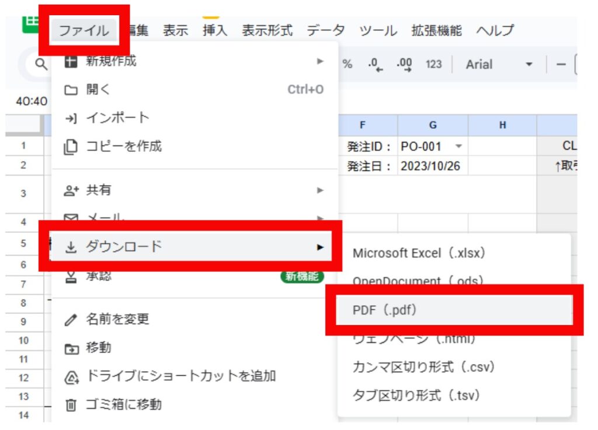The width and height of the screenshot is (598, 430).
Task: Choose Microsoft Excel (.xlsx) download format
Action: click(x=419, y=253)
